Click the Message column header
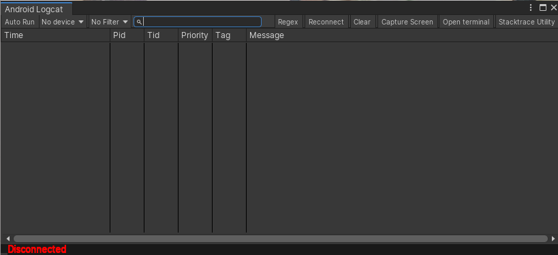Screen dimensions: 558x255 [402, 35]
